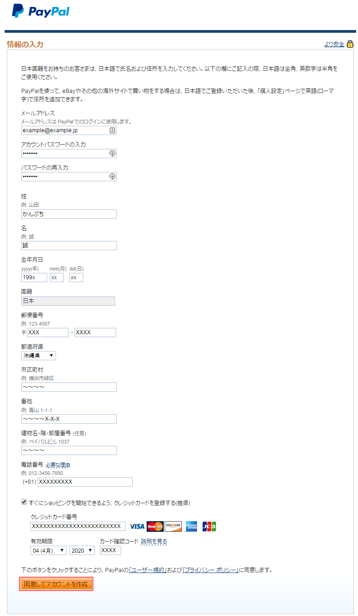Click the American Express logo
358x616 pixels.
[191, 527]
